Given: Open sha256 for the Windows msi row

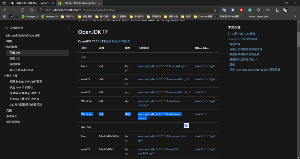Looking at the screenshot, I should (x=200, y=114).
